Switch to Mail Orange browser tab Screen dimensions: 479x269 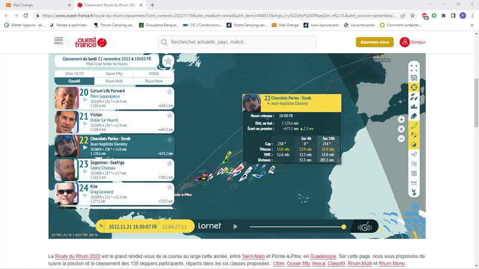click(38, 5)
